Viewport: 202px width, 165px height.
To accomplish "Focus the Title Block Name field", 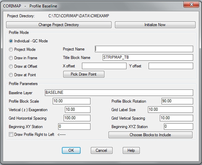I will [x=148, y=57].
